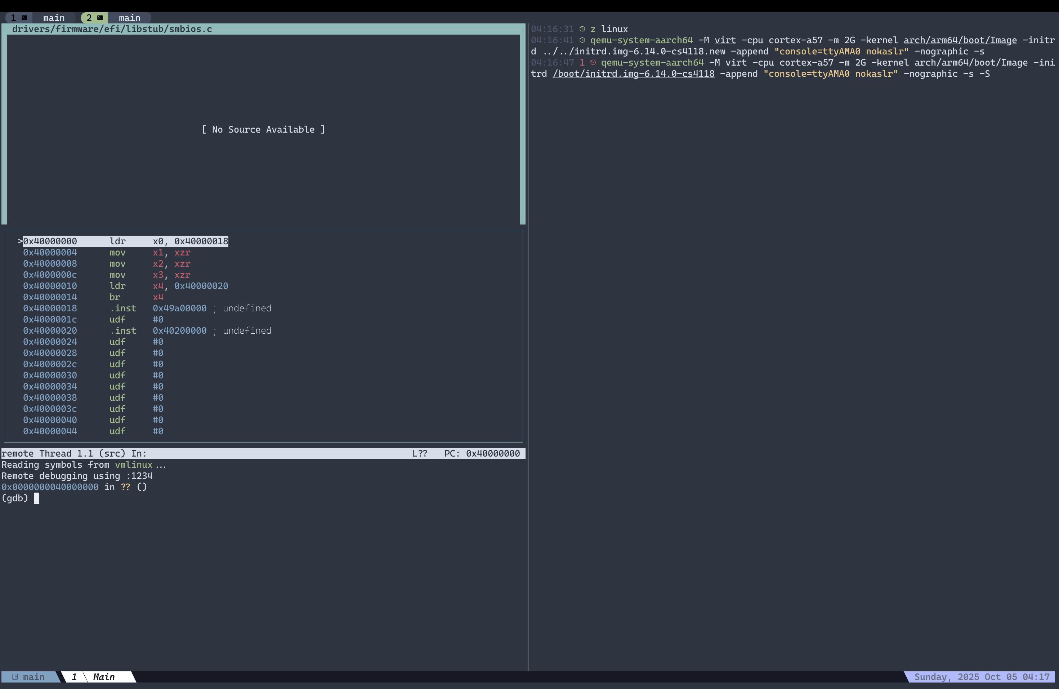
Task: Click the tmux session name 'main'
Action: (x=33, y=676)
